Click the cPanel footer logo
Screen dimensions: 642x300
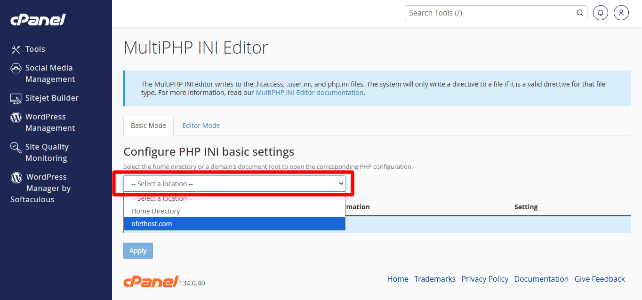click(151, 281)
